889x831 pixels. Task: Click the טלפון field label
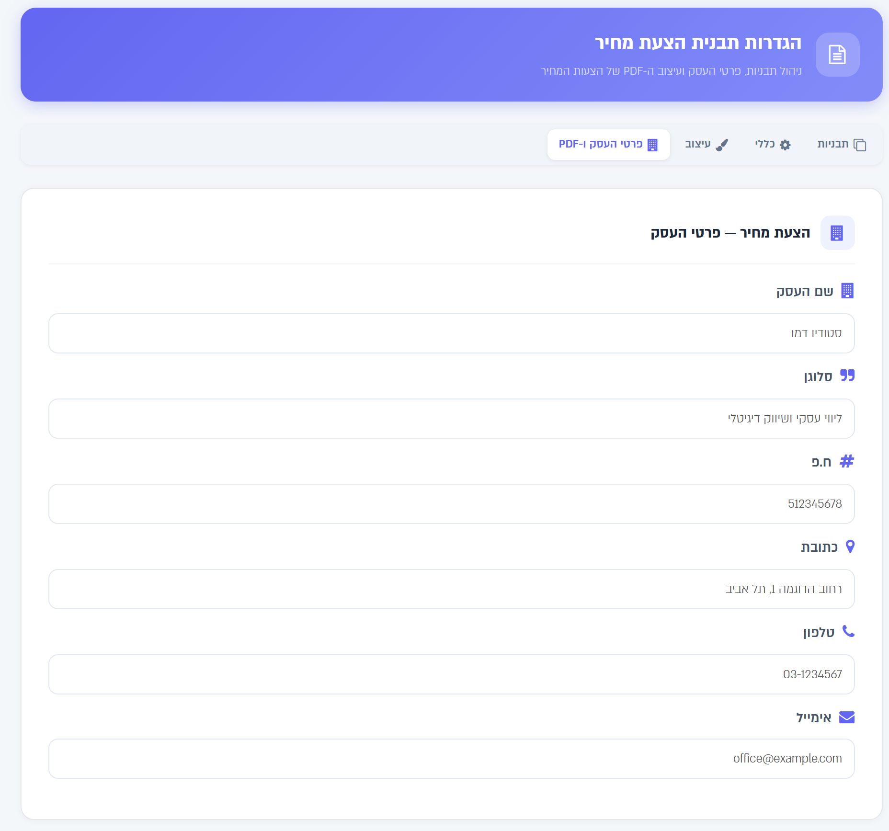[x=819, y=632]
